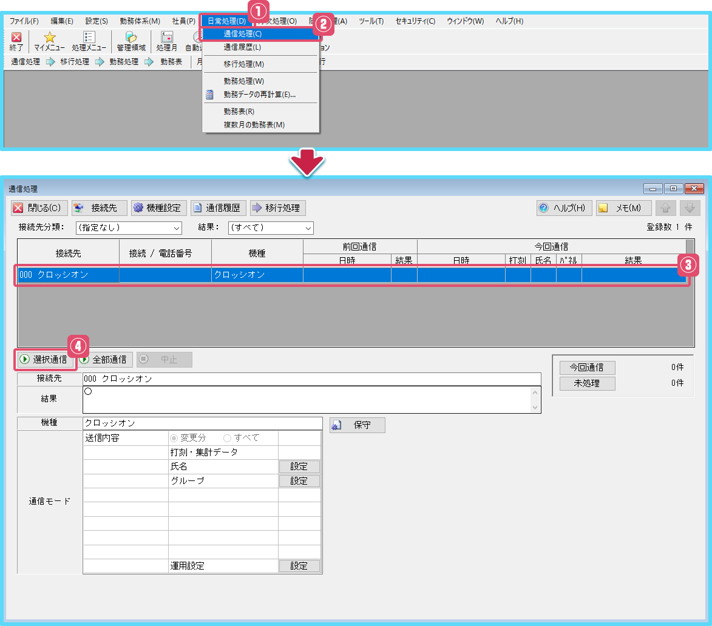The image size is (712, 626).
Task: Open the 社員(P) menu
Action: coord(183,21)
